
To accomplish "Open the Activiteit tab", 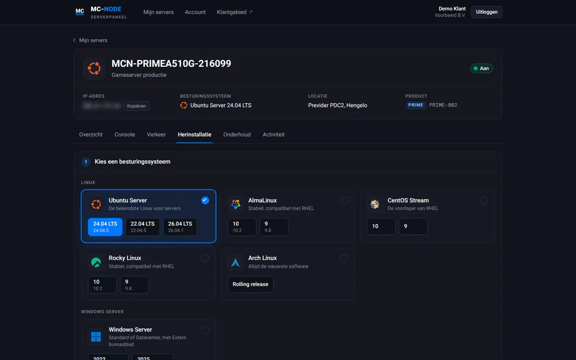I will pyautogui.click(x=274, y=134).
